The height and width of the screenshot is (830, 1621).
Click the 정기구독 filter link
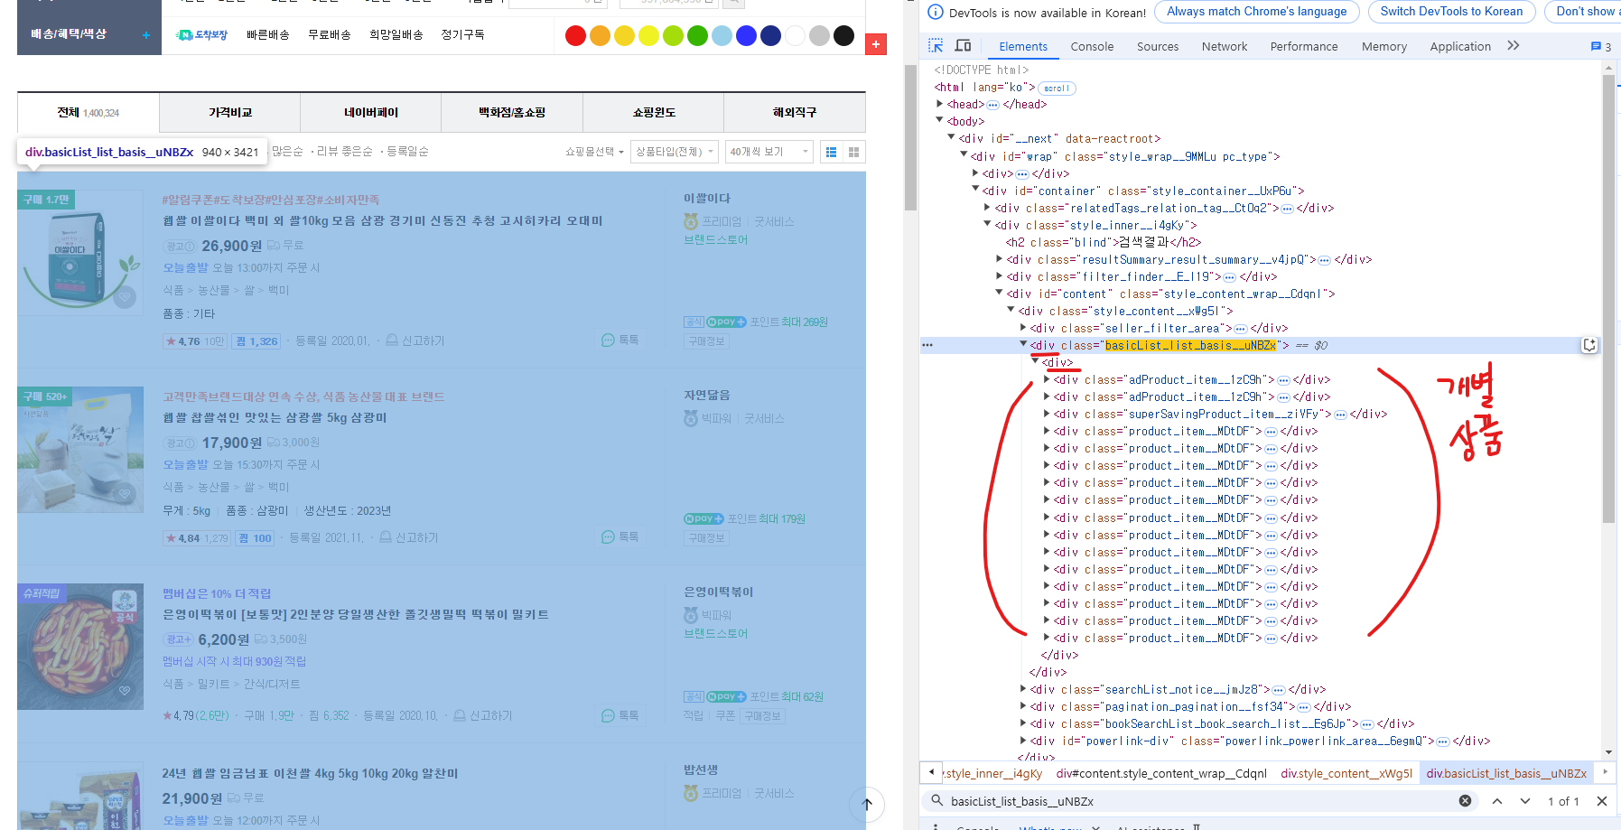[x=462, y=35]
